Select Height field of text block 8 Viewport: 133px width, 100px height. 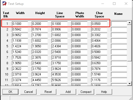tap(40, 63)
